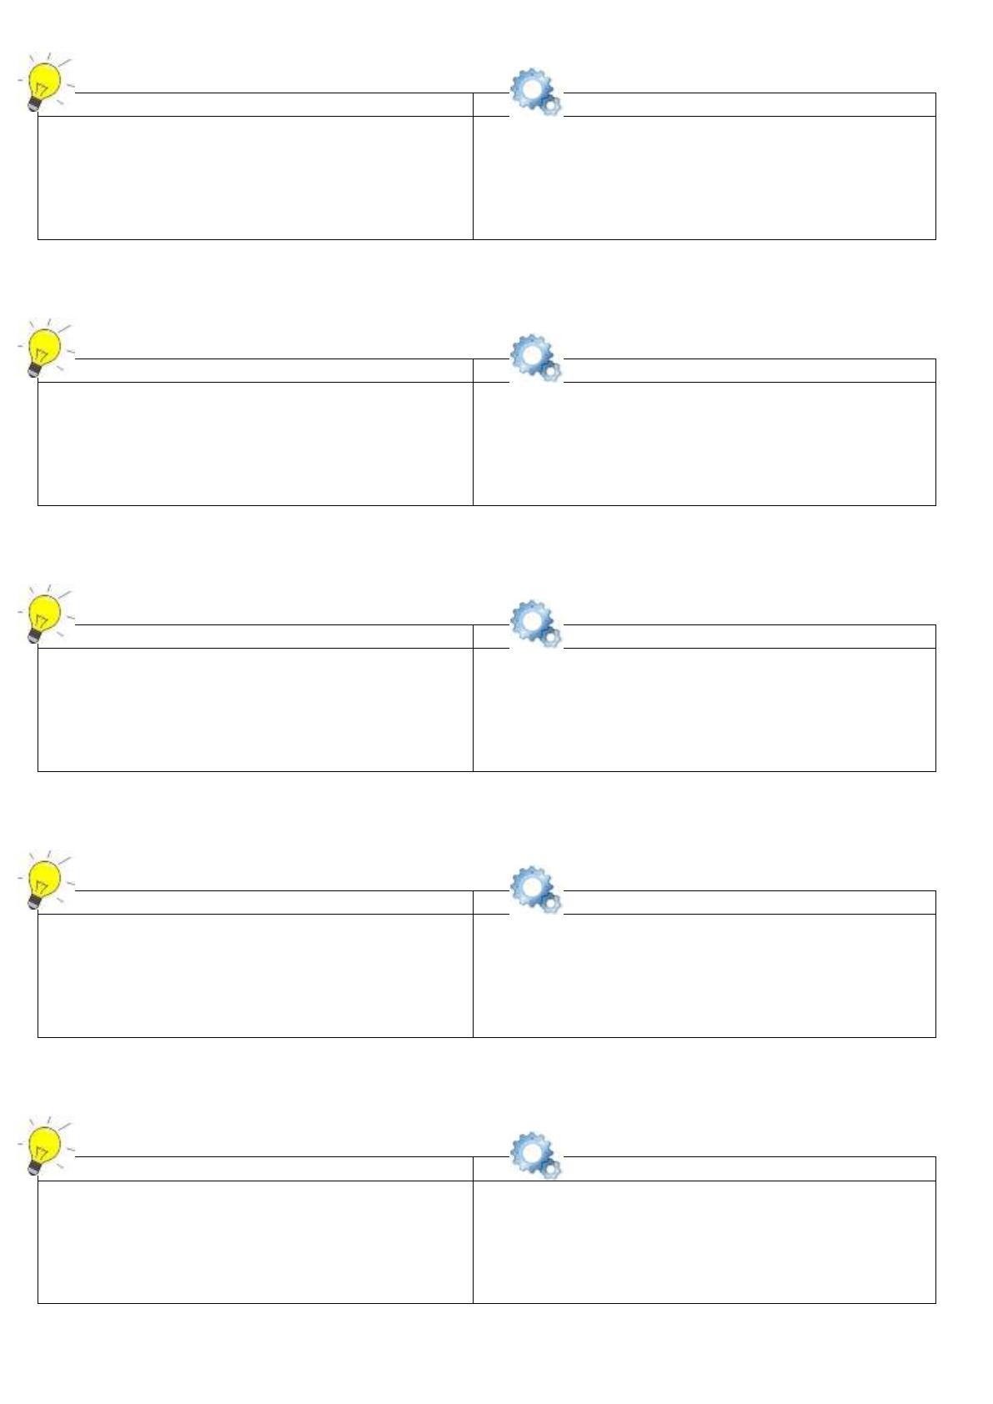Image resolution: width=993 pixels, height=1404 pixels.
Task: Click the blue gears icon in the third row
Action: 535,624
